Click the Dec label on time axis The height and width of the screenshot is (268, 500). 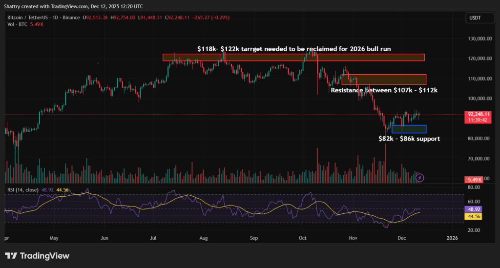pyautogui.click(x=402, y=238)
